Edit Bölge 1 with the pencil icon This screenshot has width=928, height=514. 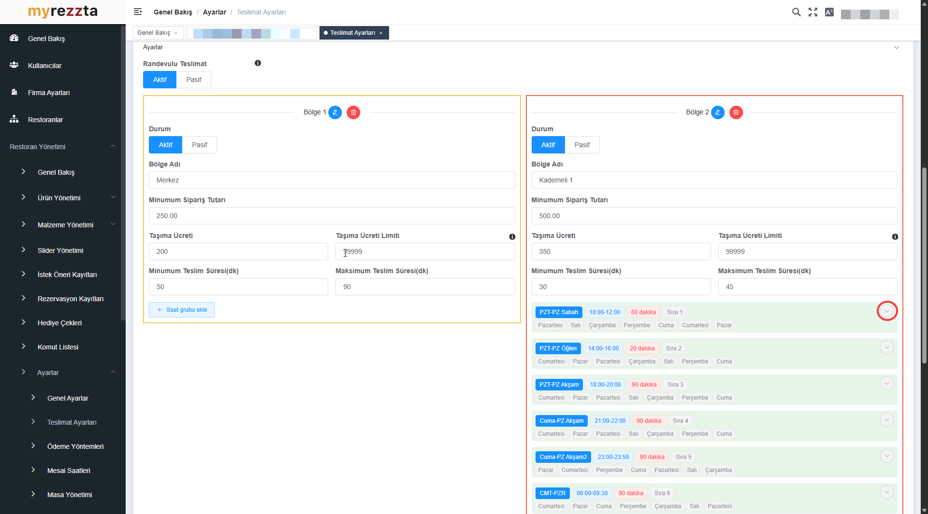tap(335, 112)
